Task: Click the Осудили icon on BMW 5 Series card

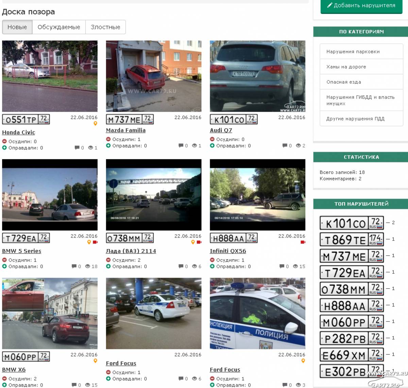Action: pyautogui.click(x=4, y=260)
